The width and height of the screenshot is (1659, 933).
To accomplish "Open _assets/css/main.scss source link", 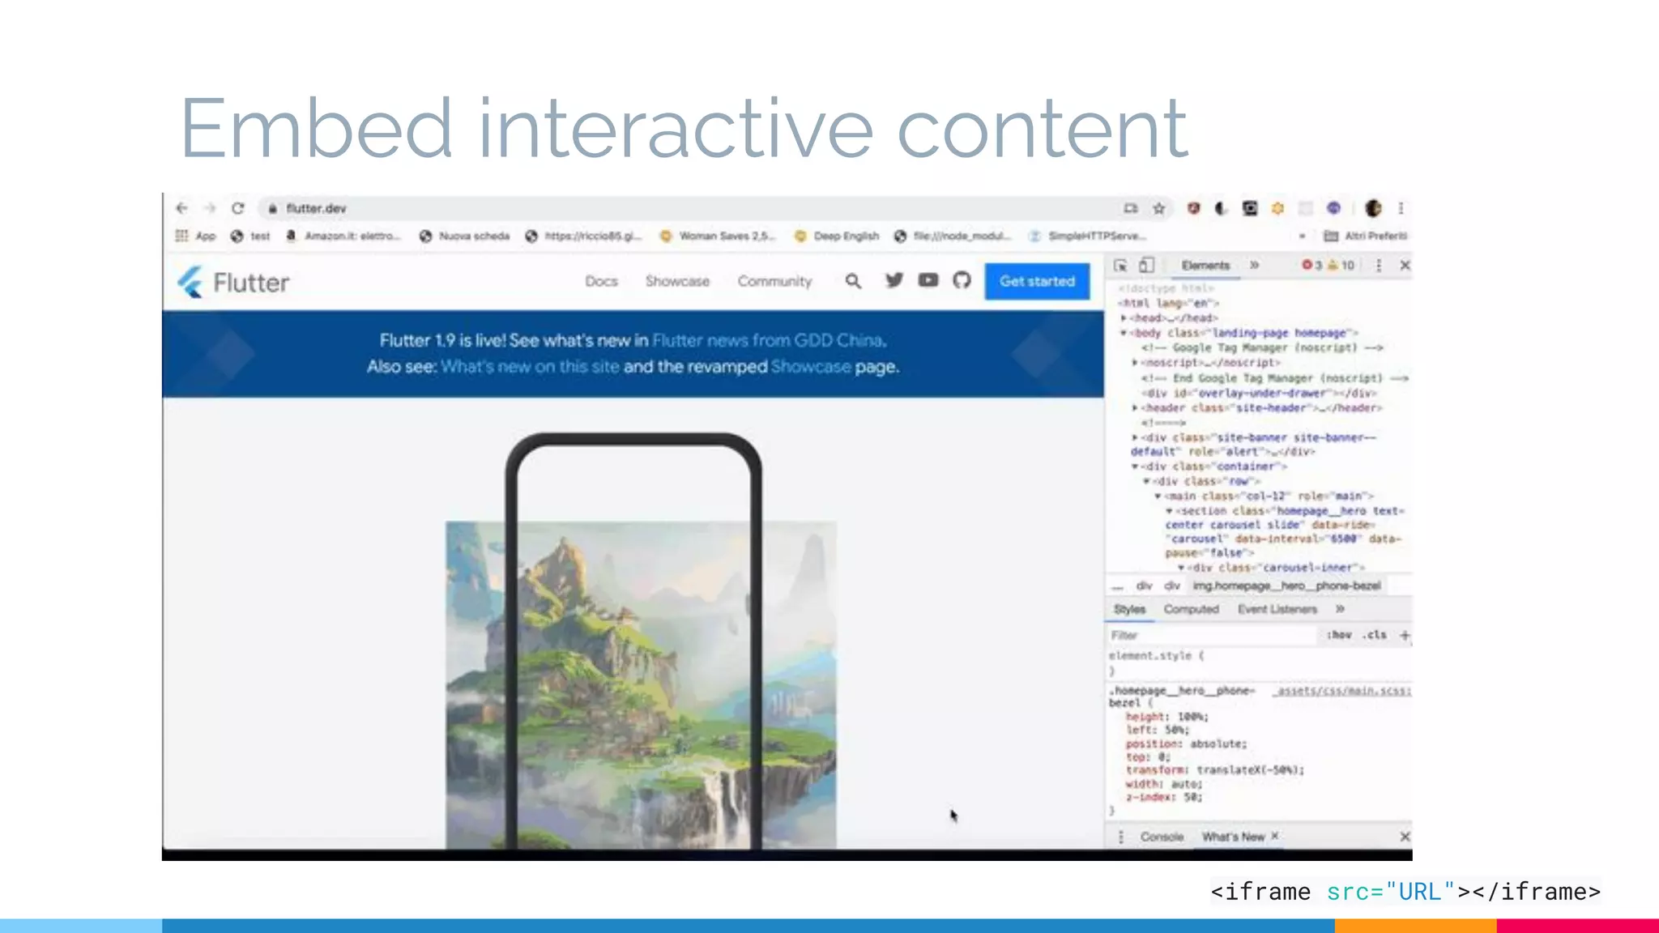I will coord(1341,691).
